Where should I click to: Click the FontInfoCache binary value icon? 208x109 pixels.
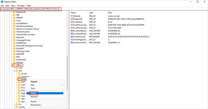71,37
